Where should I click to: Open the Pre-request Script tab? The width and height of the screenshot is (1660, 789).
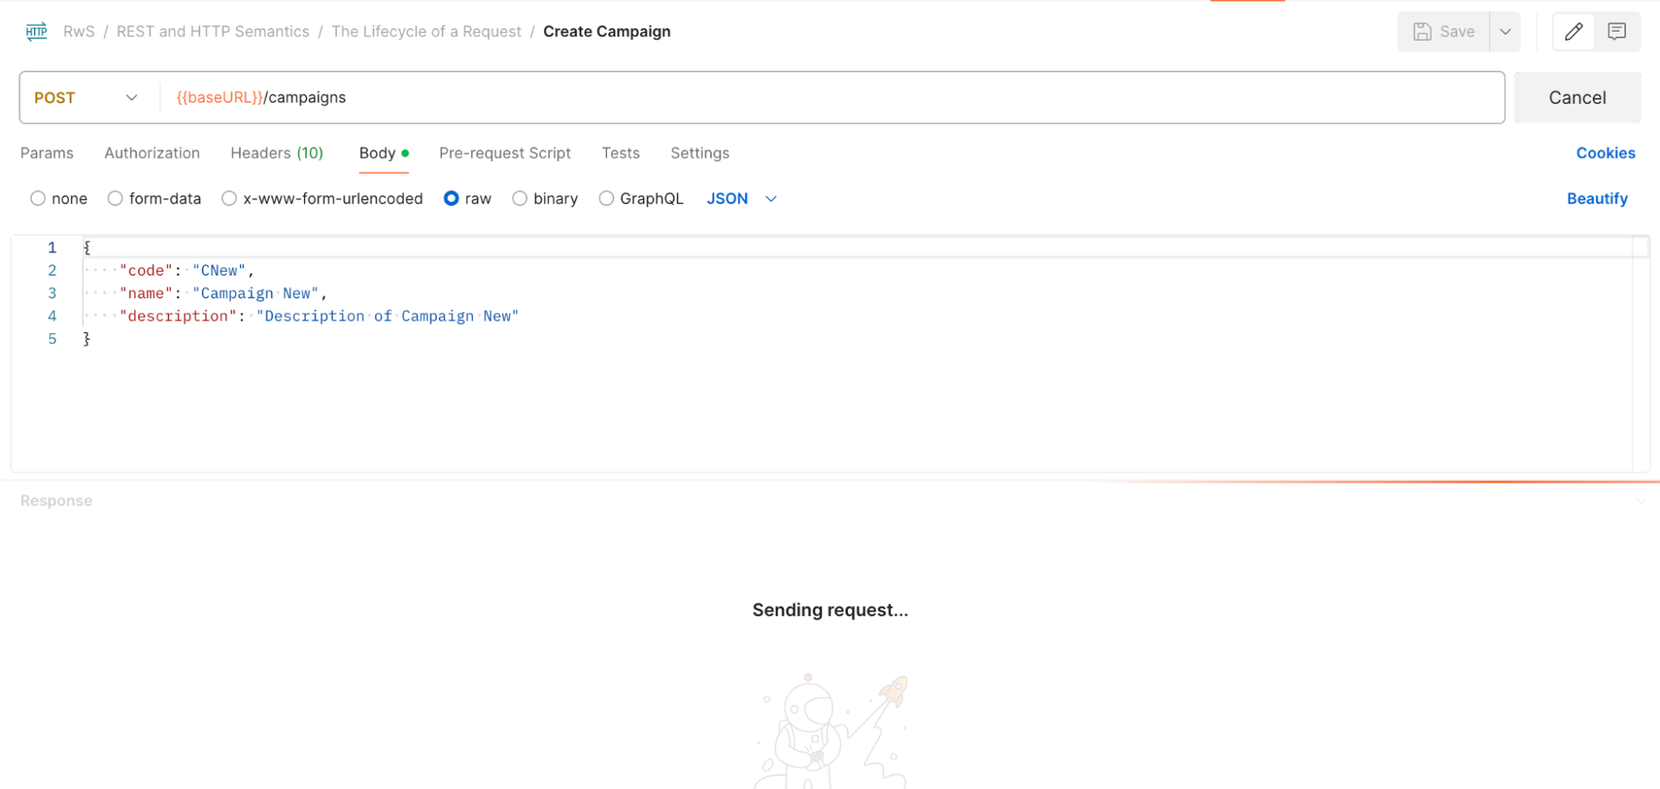pyautogui.click(x=504, y=153)
